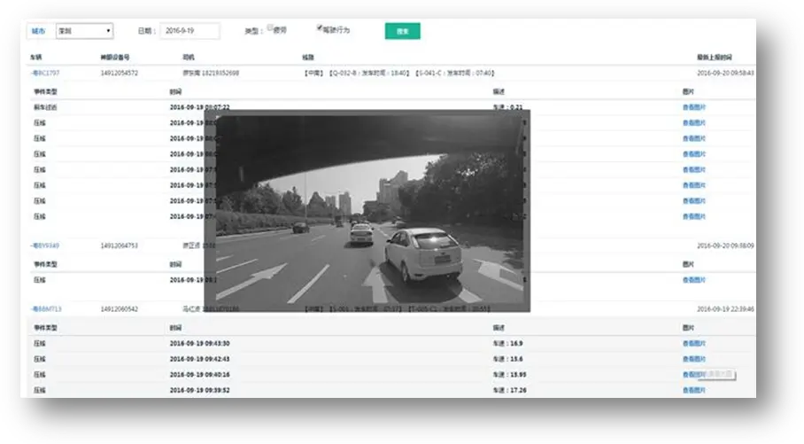The image size is (804, 444).
Task: Open vehicle link 粤BBM713
Action: click(46, 309)
